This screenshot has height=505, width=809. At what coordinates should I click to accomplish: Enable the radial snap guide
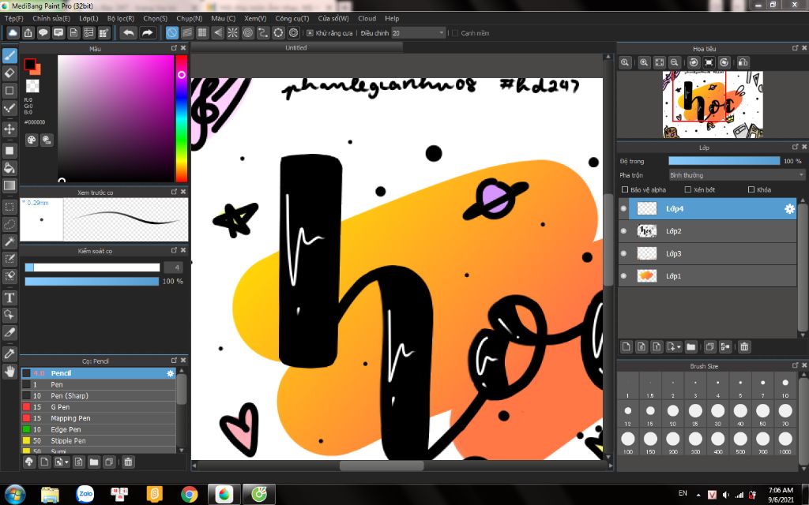point(233,33)
